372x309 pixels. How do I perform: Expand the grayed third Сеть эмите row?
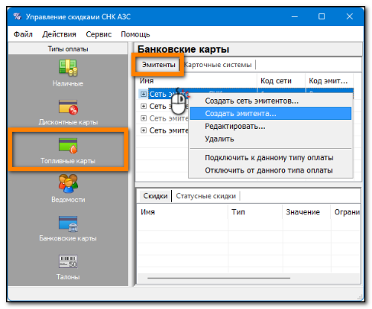144,118
